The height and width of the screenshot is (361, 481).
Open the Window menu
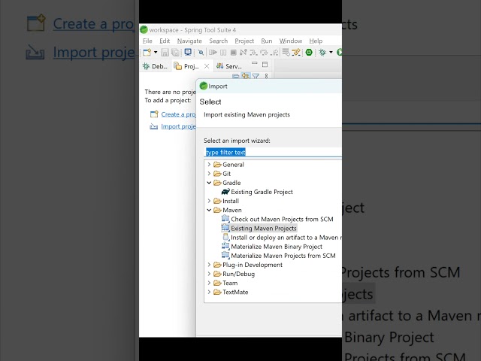pyautogui.click(x=291, y=41)
